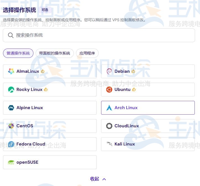The height and width of the screenshot is (186, 200).
Task: Switch to the 带面板的操作系统 tab
Action: 55,53
